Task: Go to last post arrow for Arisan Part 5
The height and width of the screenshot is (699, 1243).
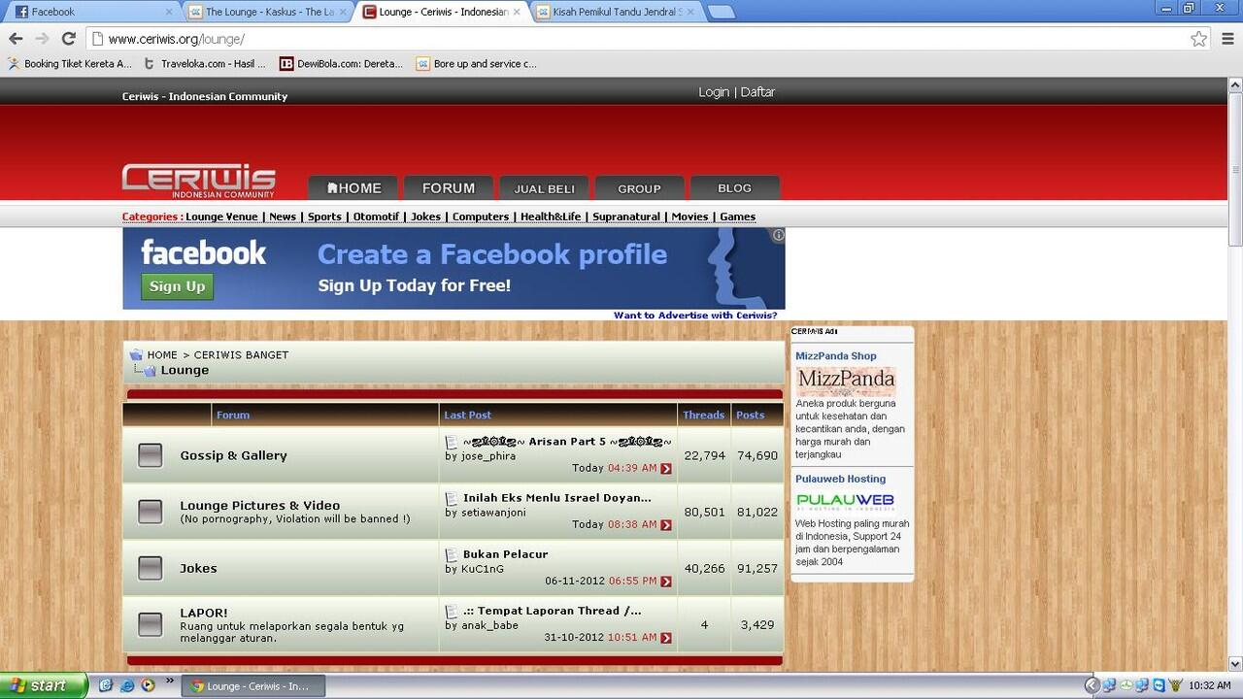Action: (666, 469)
